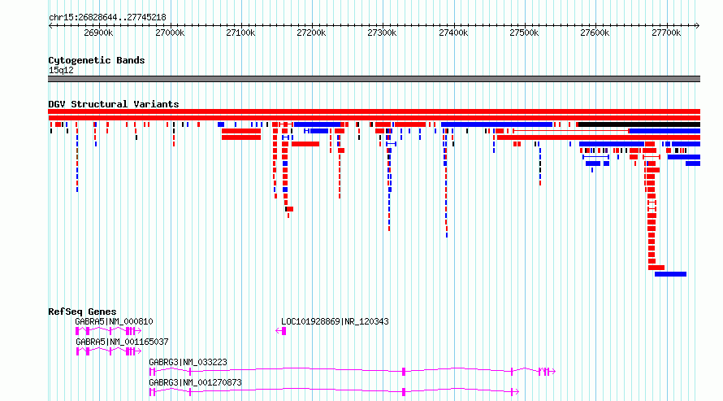Click the gray 15q12 cytogenetic band bar
723x401 pixels.
pos(374,79)
